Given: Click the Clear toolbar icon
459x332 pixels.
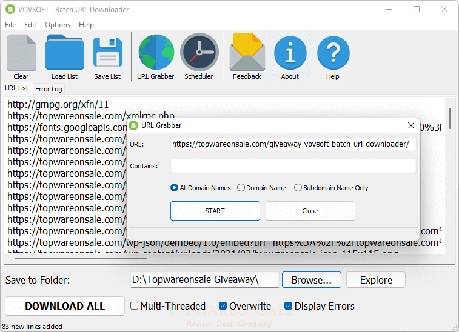Looking at the screenshot, I should click(21, 53).
